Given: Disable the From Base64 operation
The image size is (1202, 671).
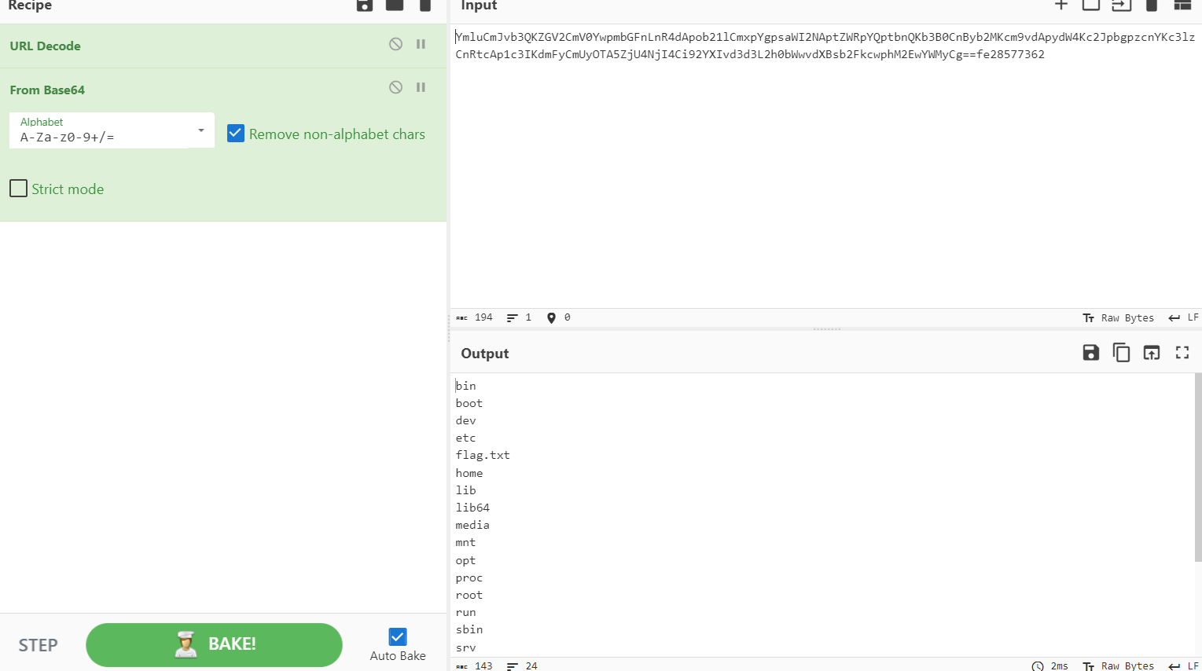Looking at the screenshot, I should pos(395,87).
